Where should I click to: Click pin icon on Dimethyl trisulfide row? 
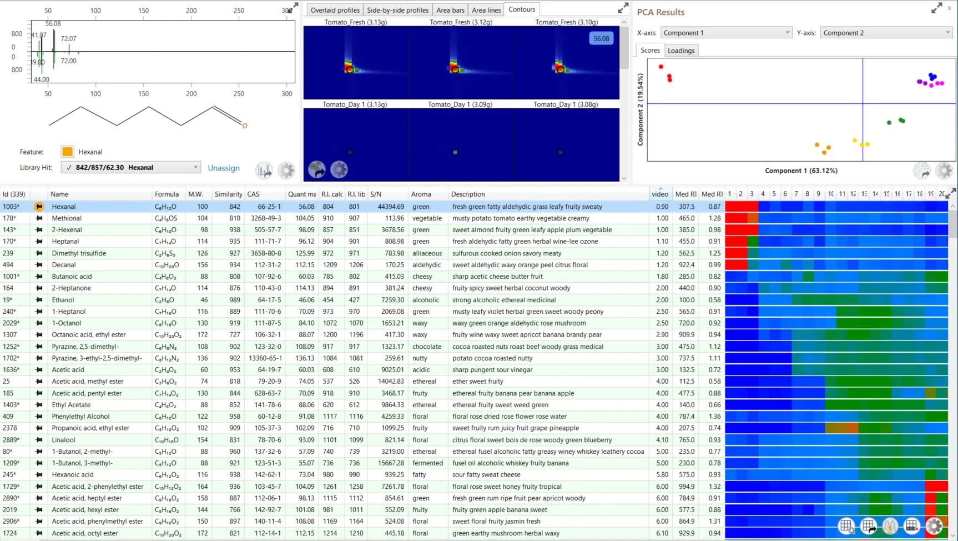(x=39, y=253)
